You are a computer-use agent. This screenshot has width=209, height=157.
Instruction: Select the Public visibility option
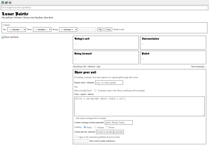85,127
